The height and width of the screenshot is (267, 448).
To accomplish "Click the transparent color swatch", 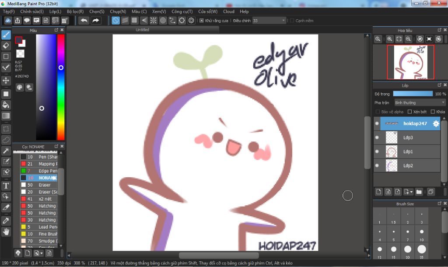I will pos(20,53).
